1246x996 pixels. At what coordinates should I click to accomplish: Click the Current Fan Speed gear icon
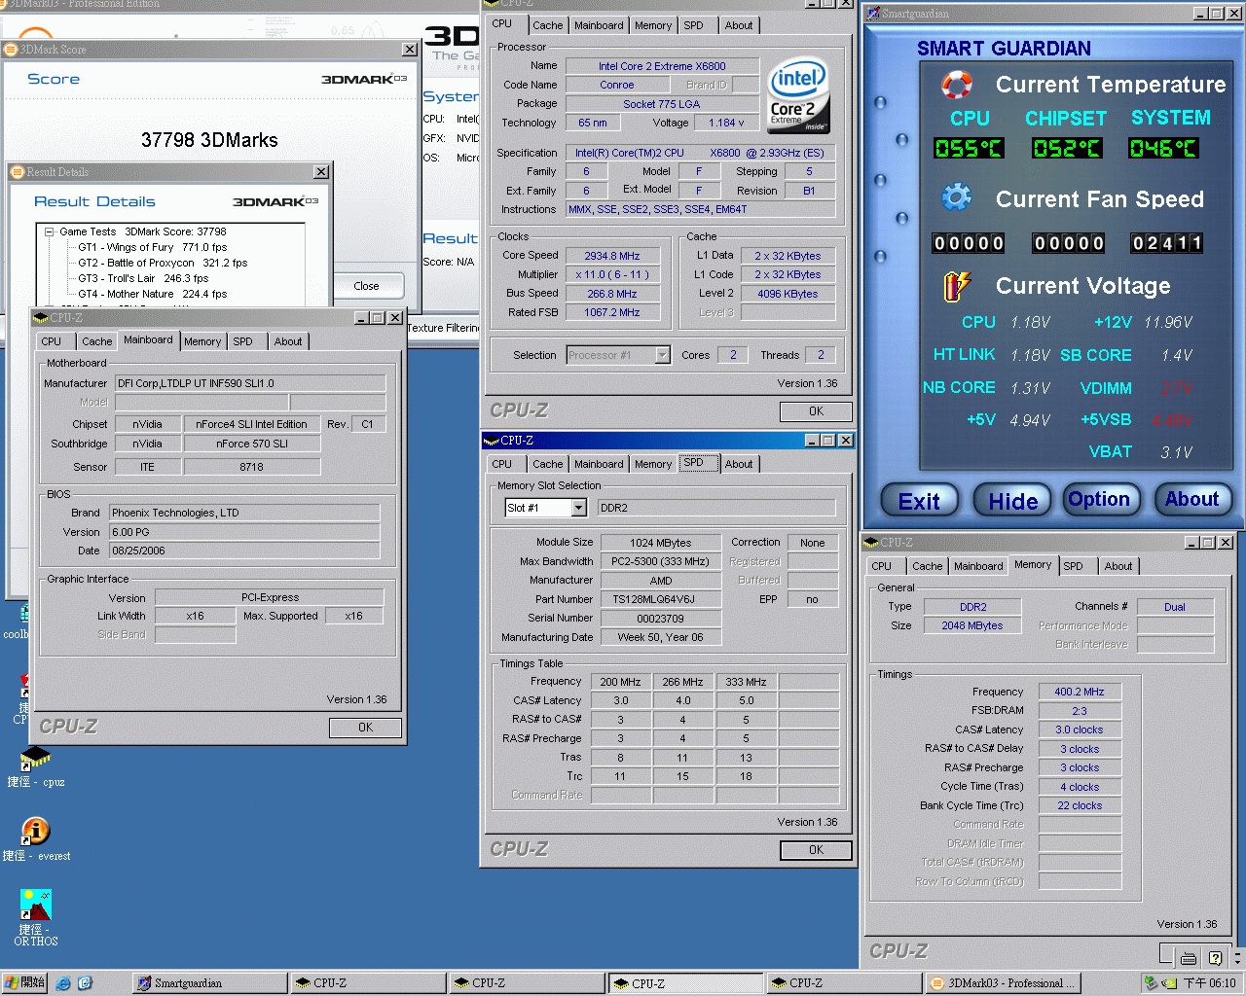tap(957, 198)
